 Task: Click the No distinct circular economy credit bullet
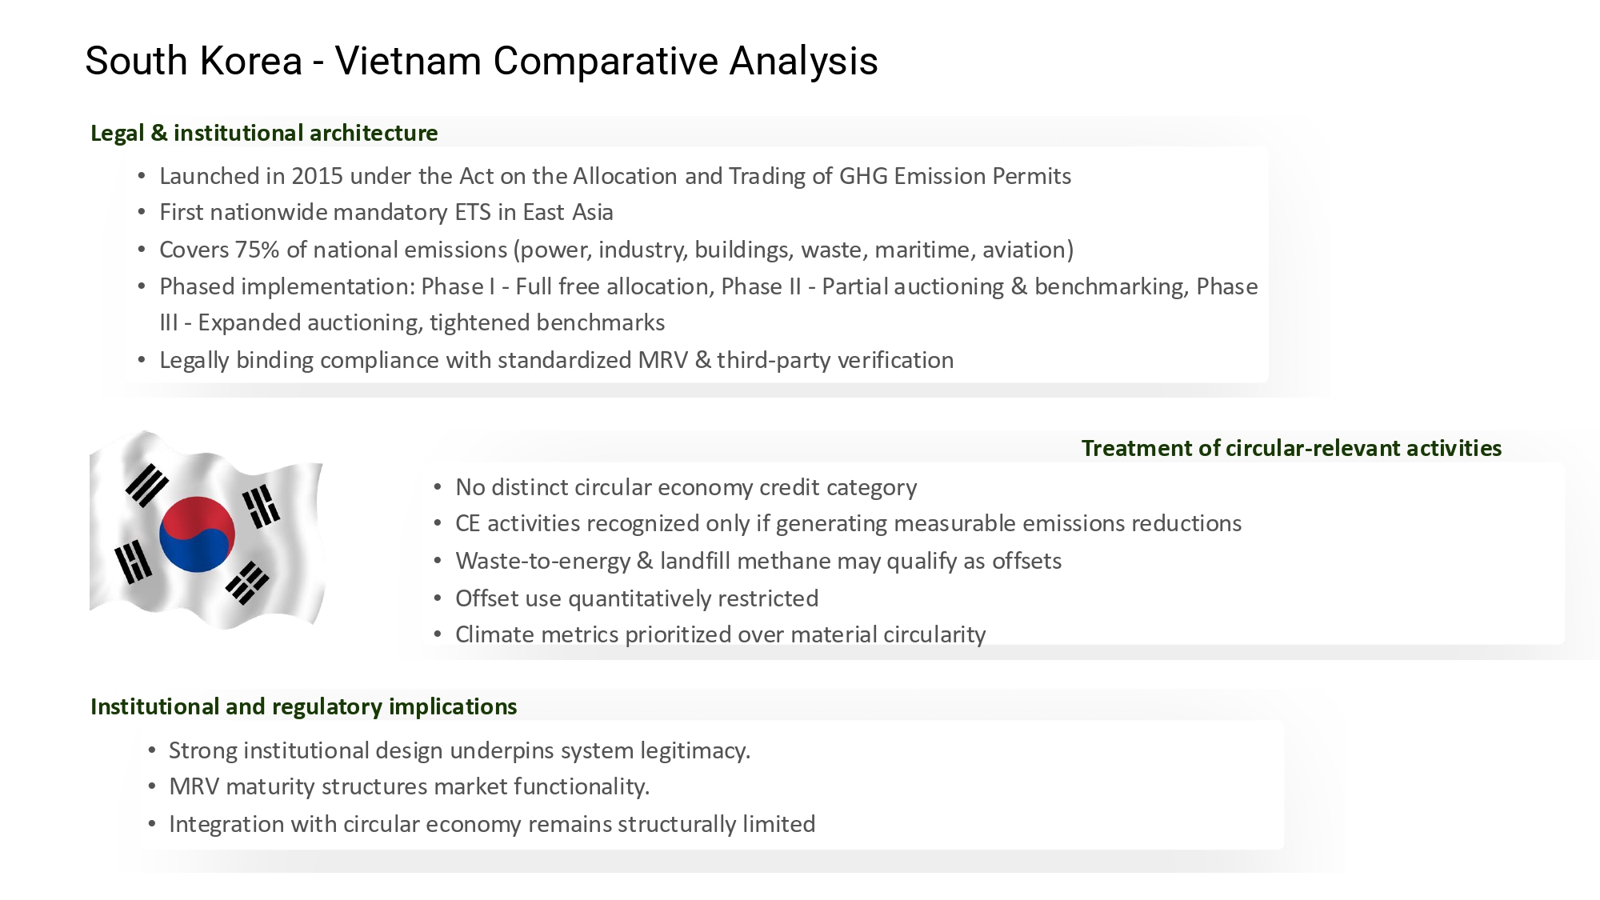(686, 487)
